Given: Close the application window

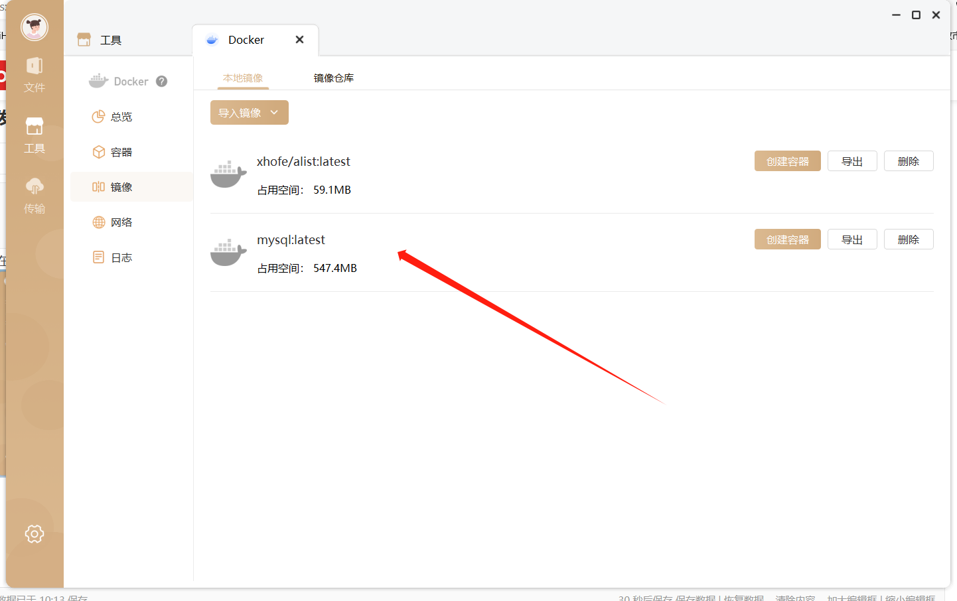Looking at the screenshot, I should coord(936,15).
